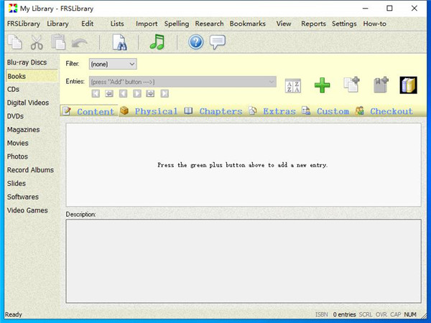Screen dimensions: 431x323
Task: Click the scissors cut icon
Action: 37,42
